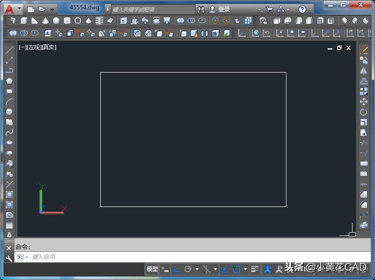Pick the Mirror tool in Modify toolbar
The image size is (375, 280).
click(364, 71)
